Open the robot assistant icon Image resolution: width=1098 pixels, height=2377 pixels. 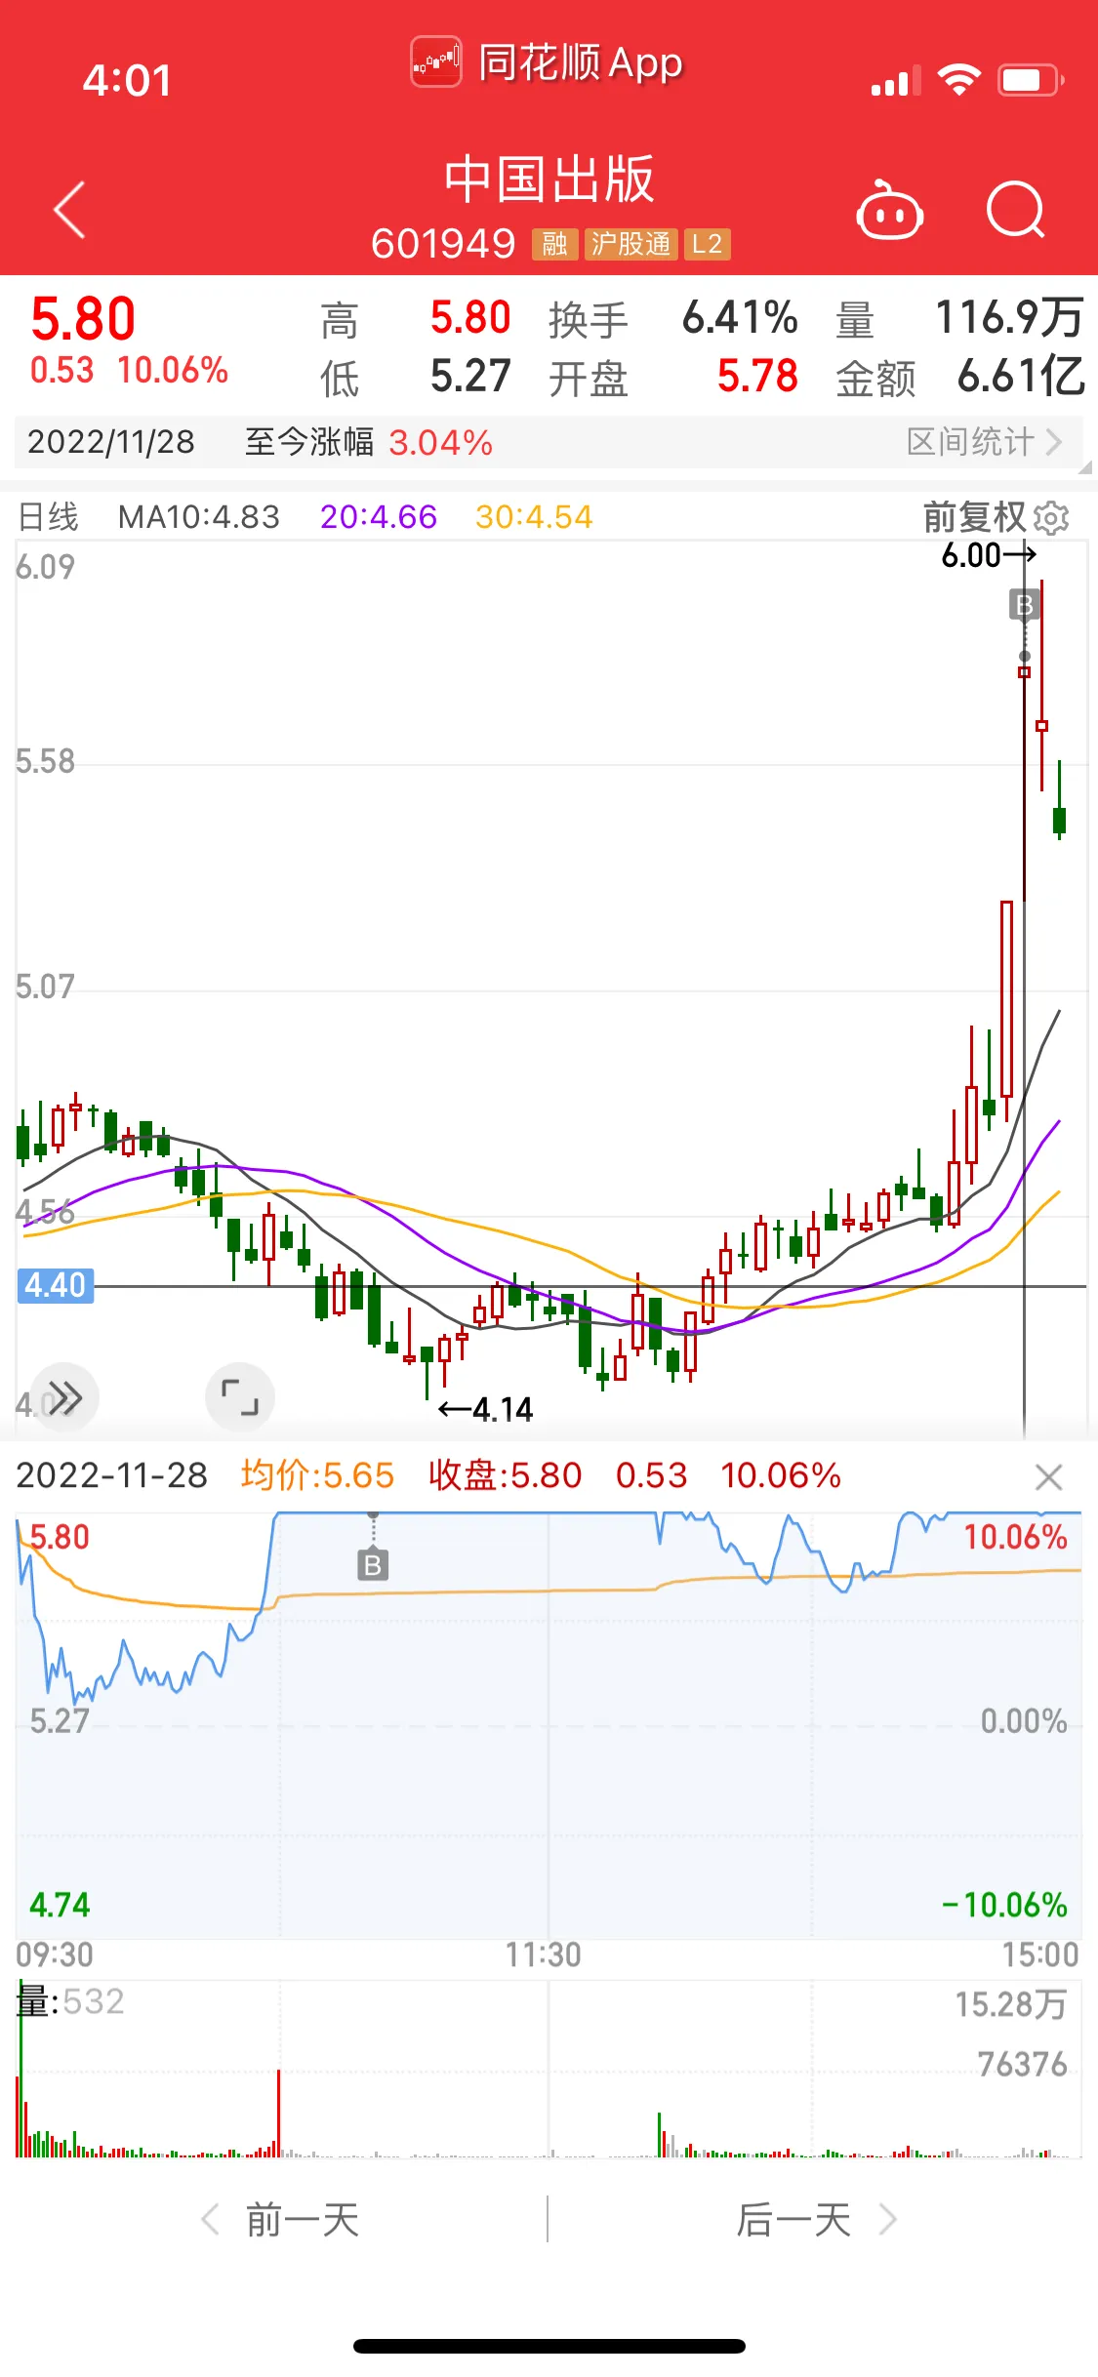point(889,210)
